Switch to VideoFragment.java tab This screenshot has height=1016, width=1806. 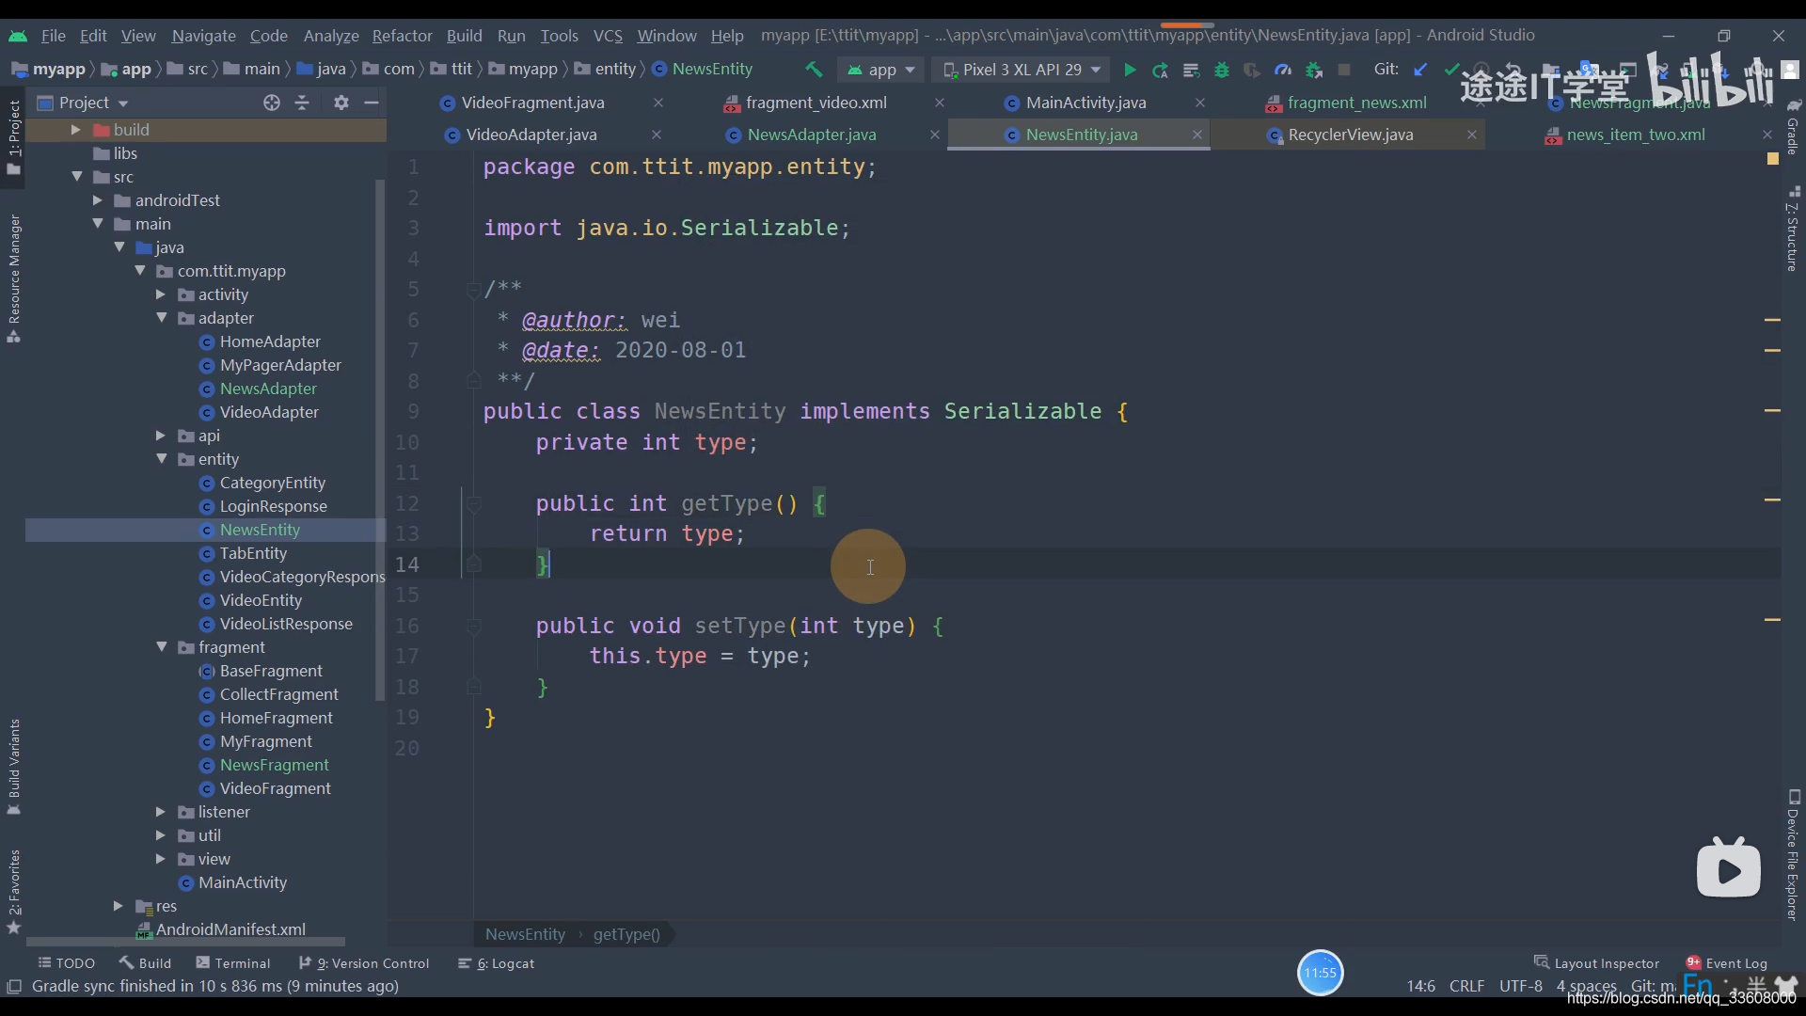pos(532,103)
